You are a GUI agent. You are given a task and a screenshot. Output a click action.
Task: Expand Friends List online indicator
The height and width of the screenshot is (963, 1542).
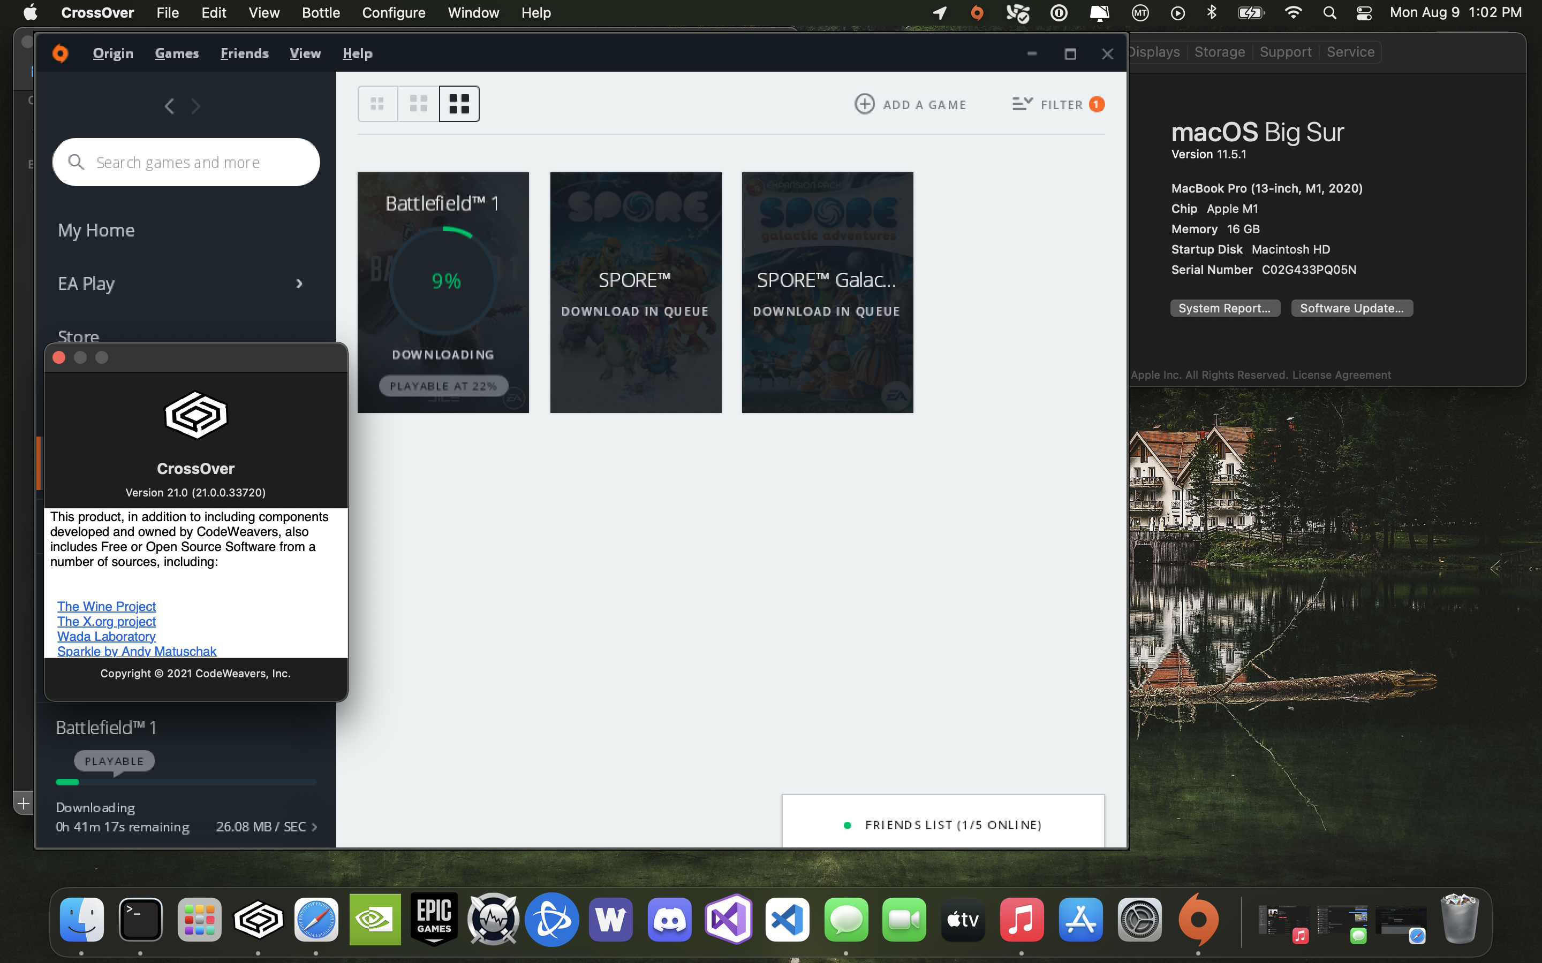[846, 824]
